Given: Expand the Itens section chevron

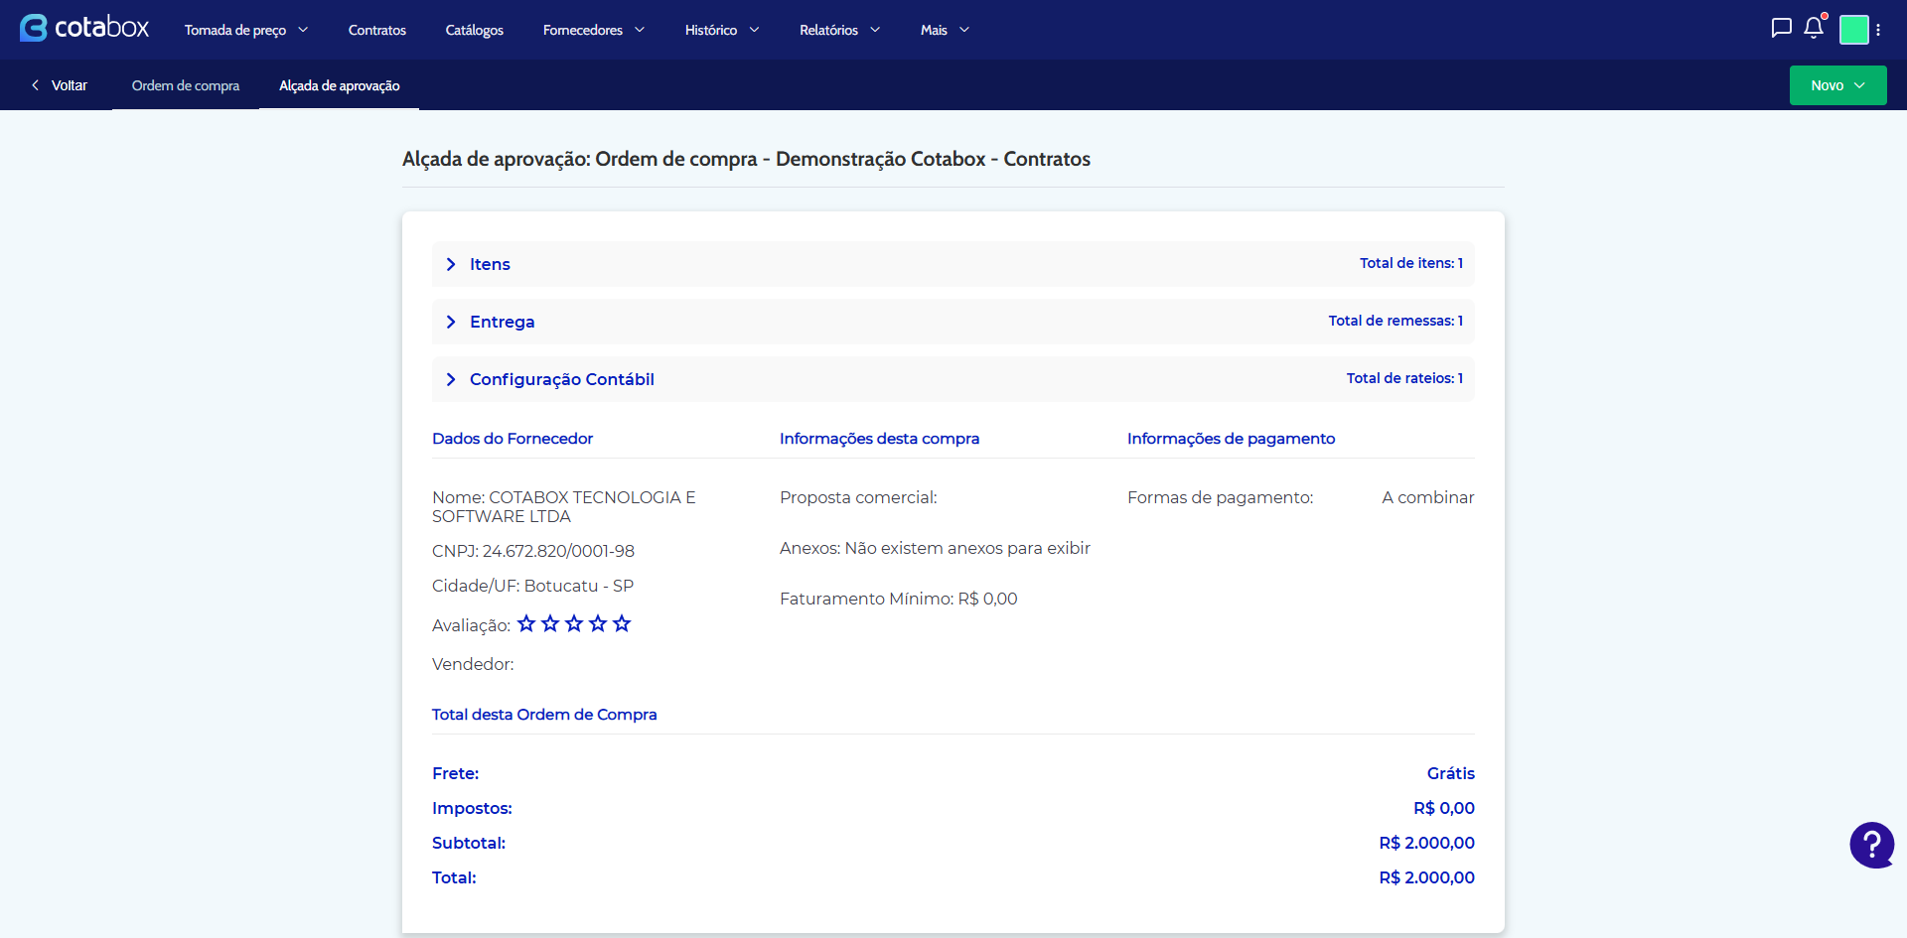Looking at the screenshot, I should 451,264.
